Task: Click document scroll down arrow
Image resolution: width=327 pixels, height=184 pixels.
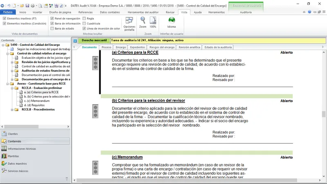Action: click(x=323, y=176)
